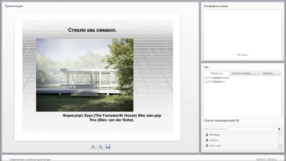The height and width of the screenshot is (161, 286).
Task: Click the user list scroll up arrow
Action: tap(280, 145)
